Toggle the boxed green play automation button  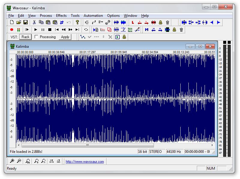[117, 37]
